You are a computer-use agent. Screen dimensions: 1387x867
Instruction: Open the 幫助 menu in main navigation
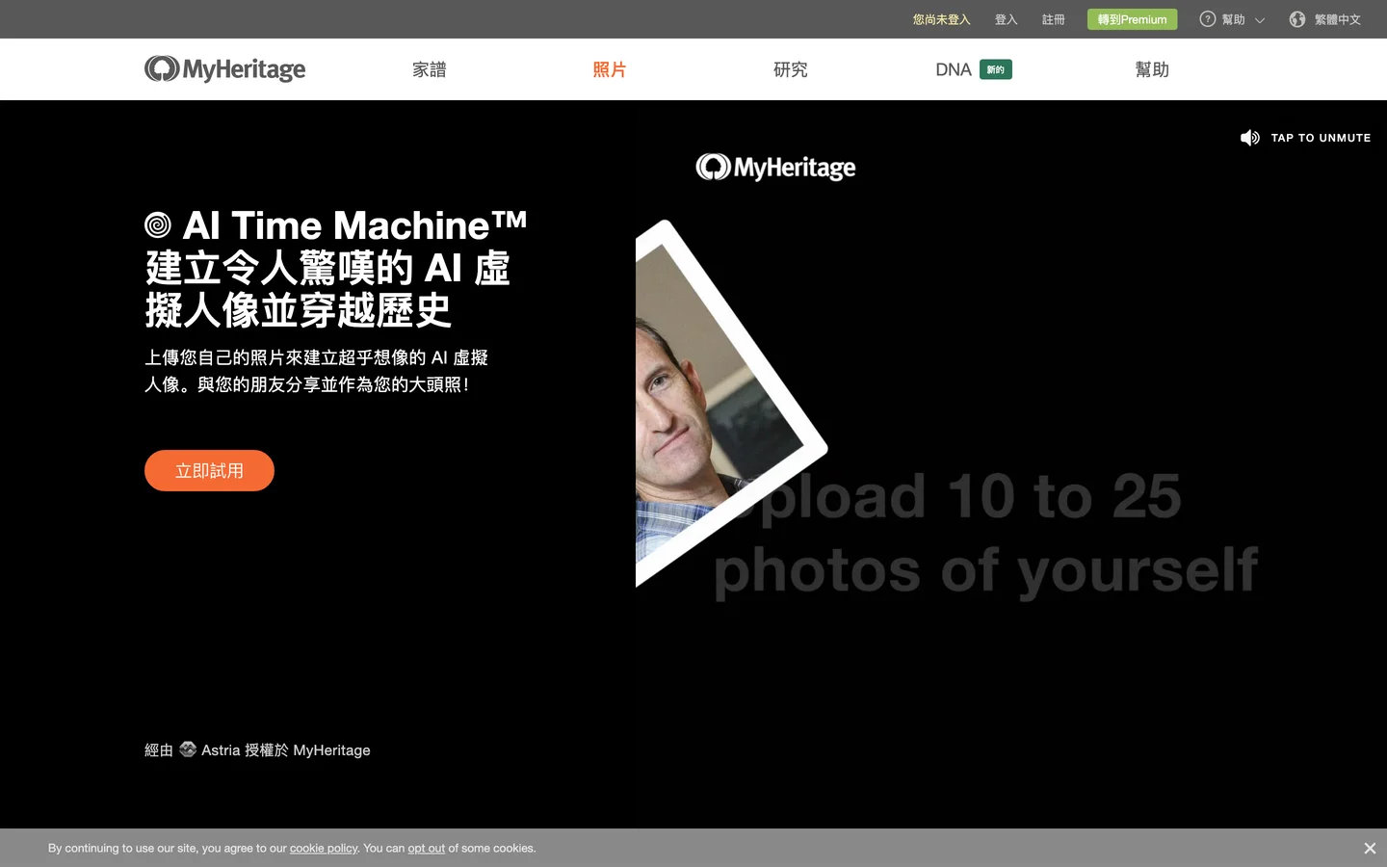(1152, 69)
